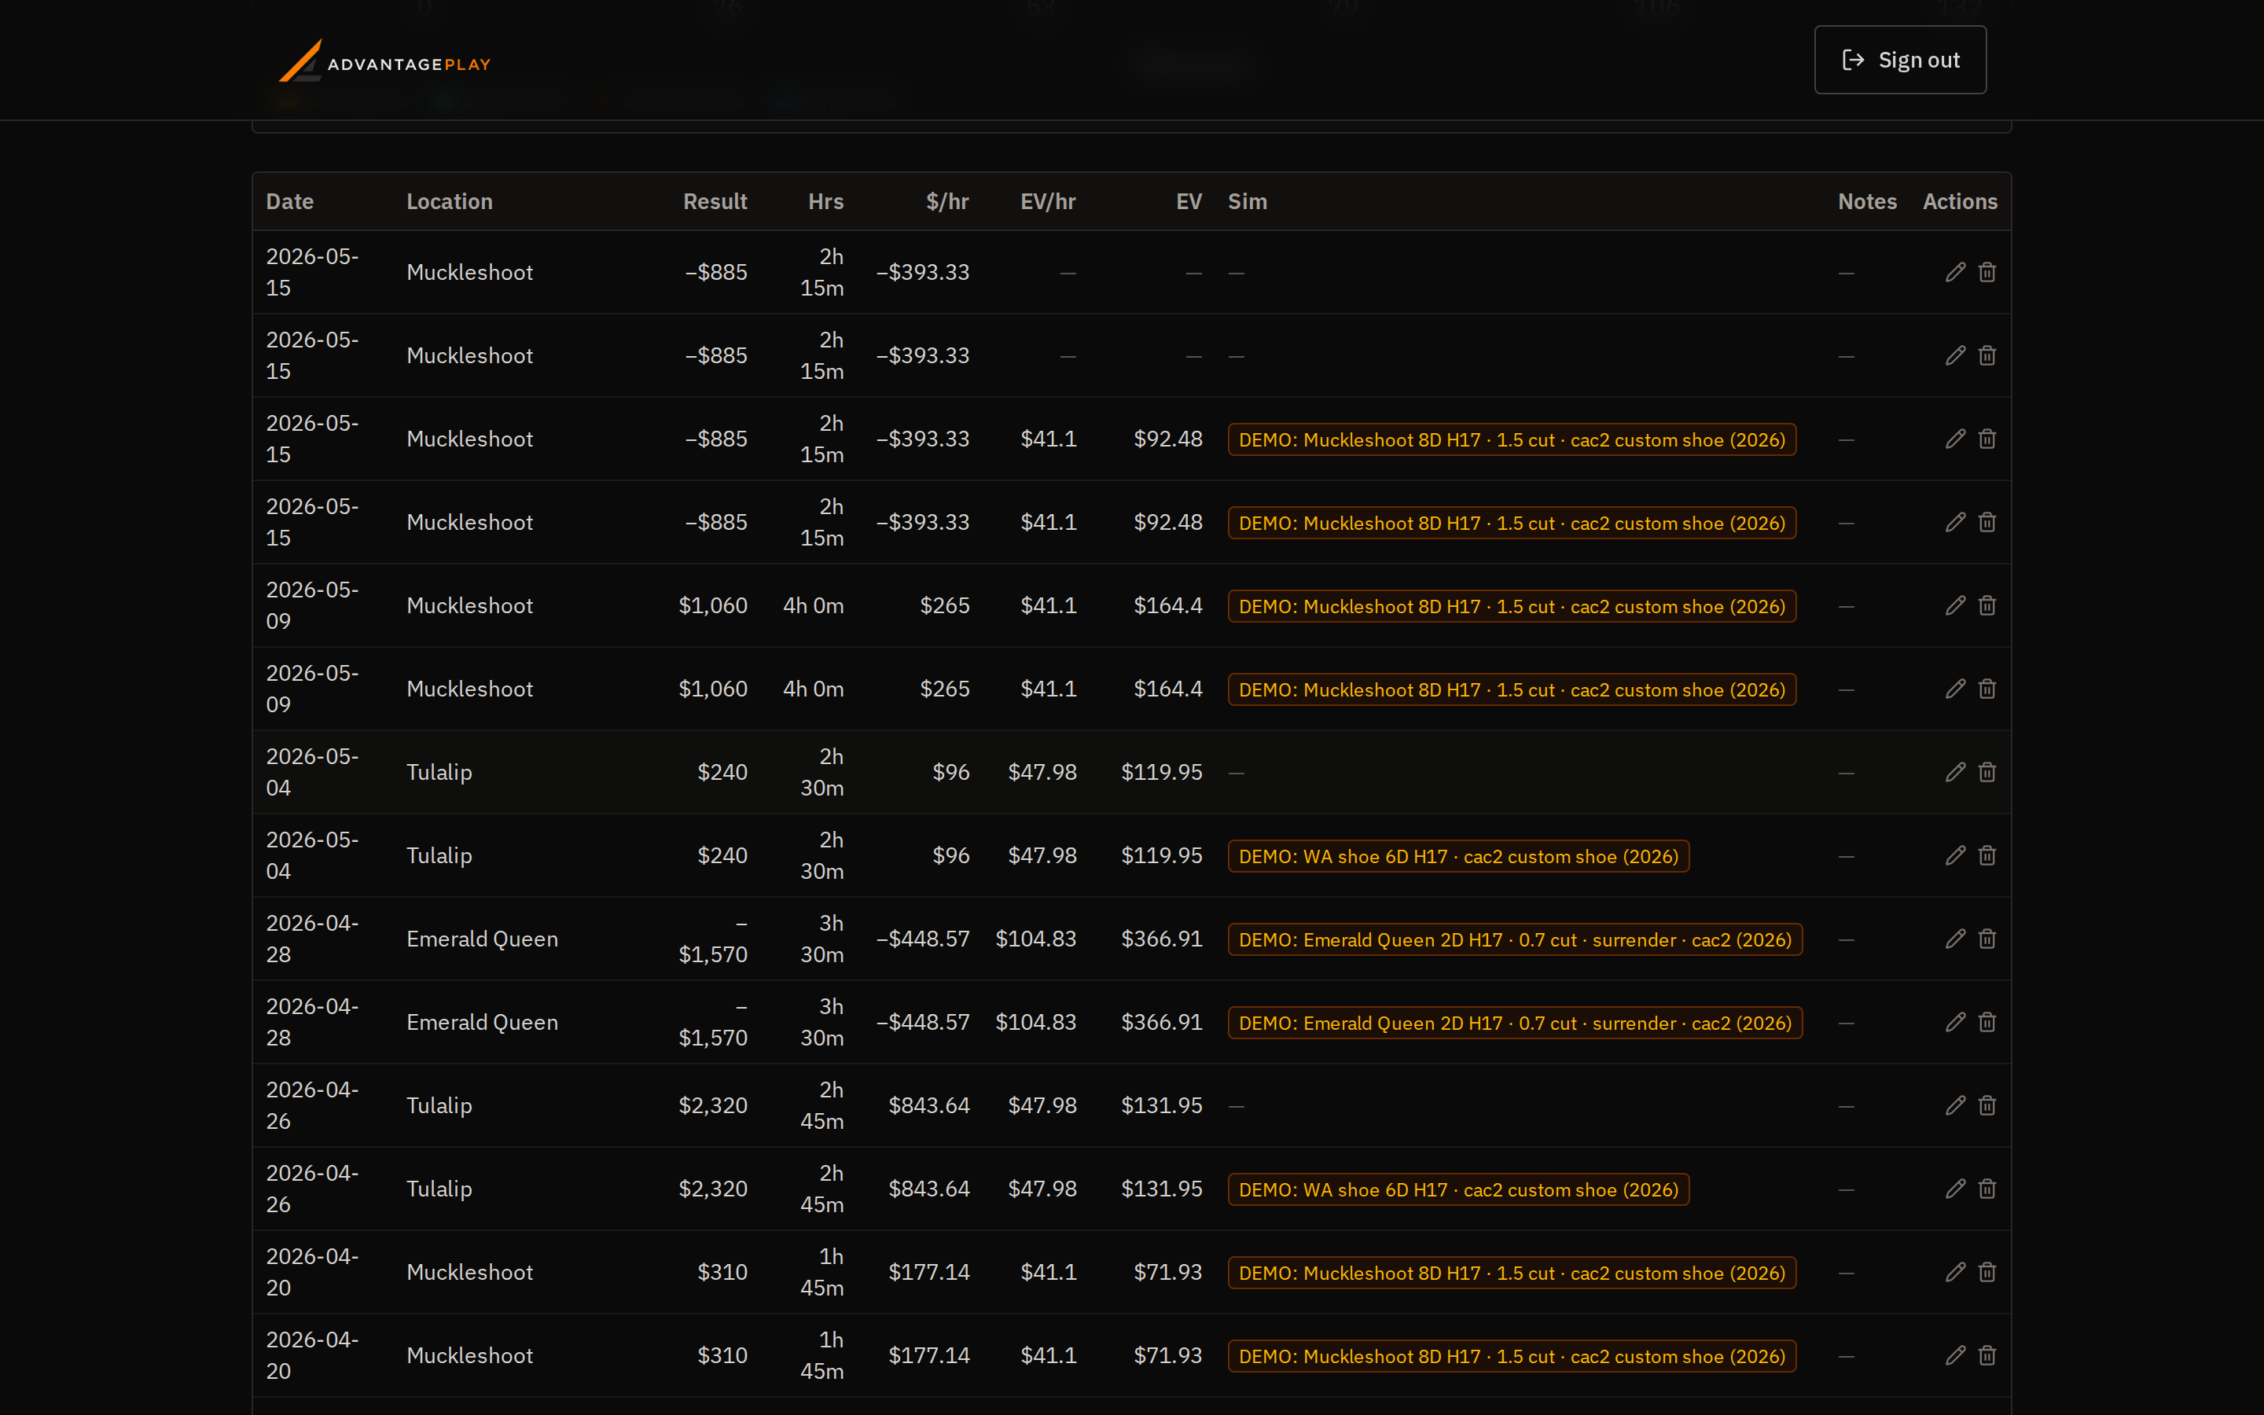Image resolution: width=2264 pixels, height=1415 pixels.
Task: Edit the 2026-04-26 Tulalip session without a sim
Action: pyautogui.click(x=1955, y=1105)
